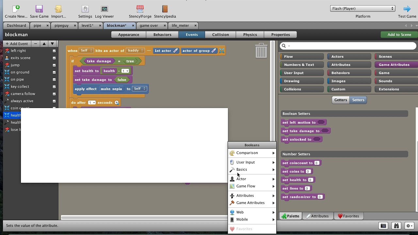Open the Physics section
Screen dimensions: 418x235
[x=250, y=35]
